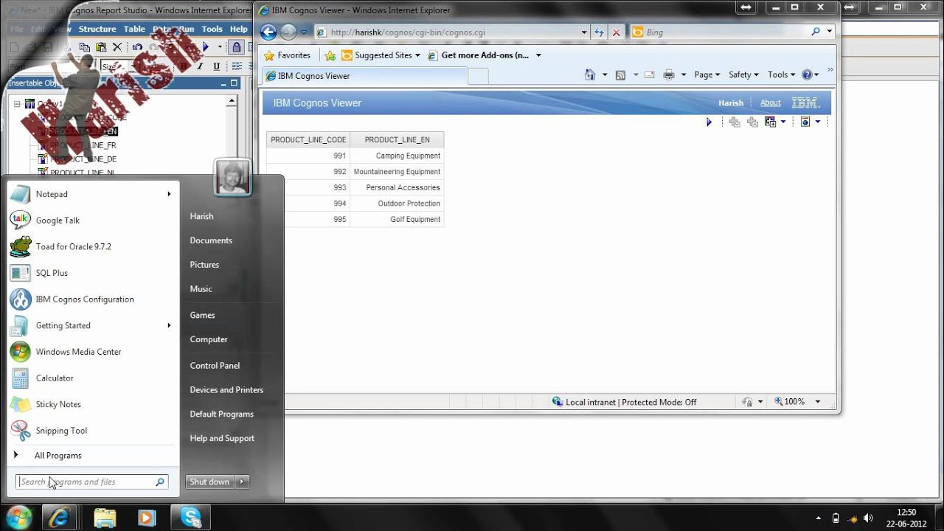
Task: Click the IE Help question mark icon
Action: pos(807,74)
